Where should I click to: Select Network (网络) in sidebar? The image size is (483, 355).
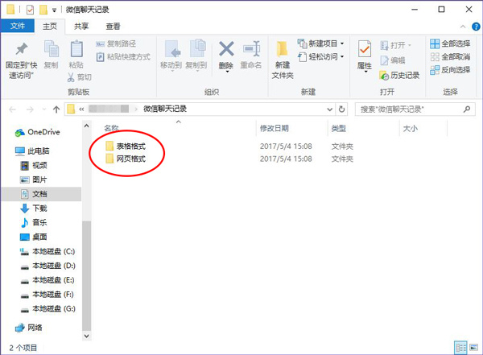29,328
